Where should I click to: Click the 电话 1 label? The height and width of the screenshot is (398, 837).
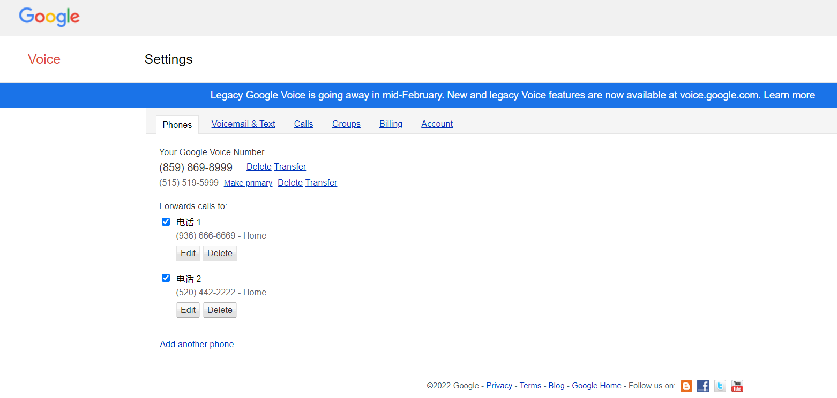189,223
